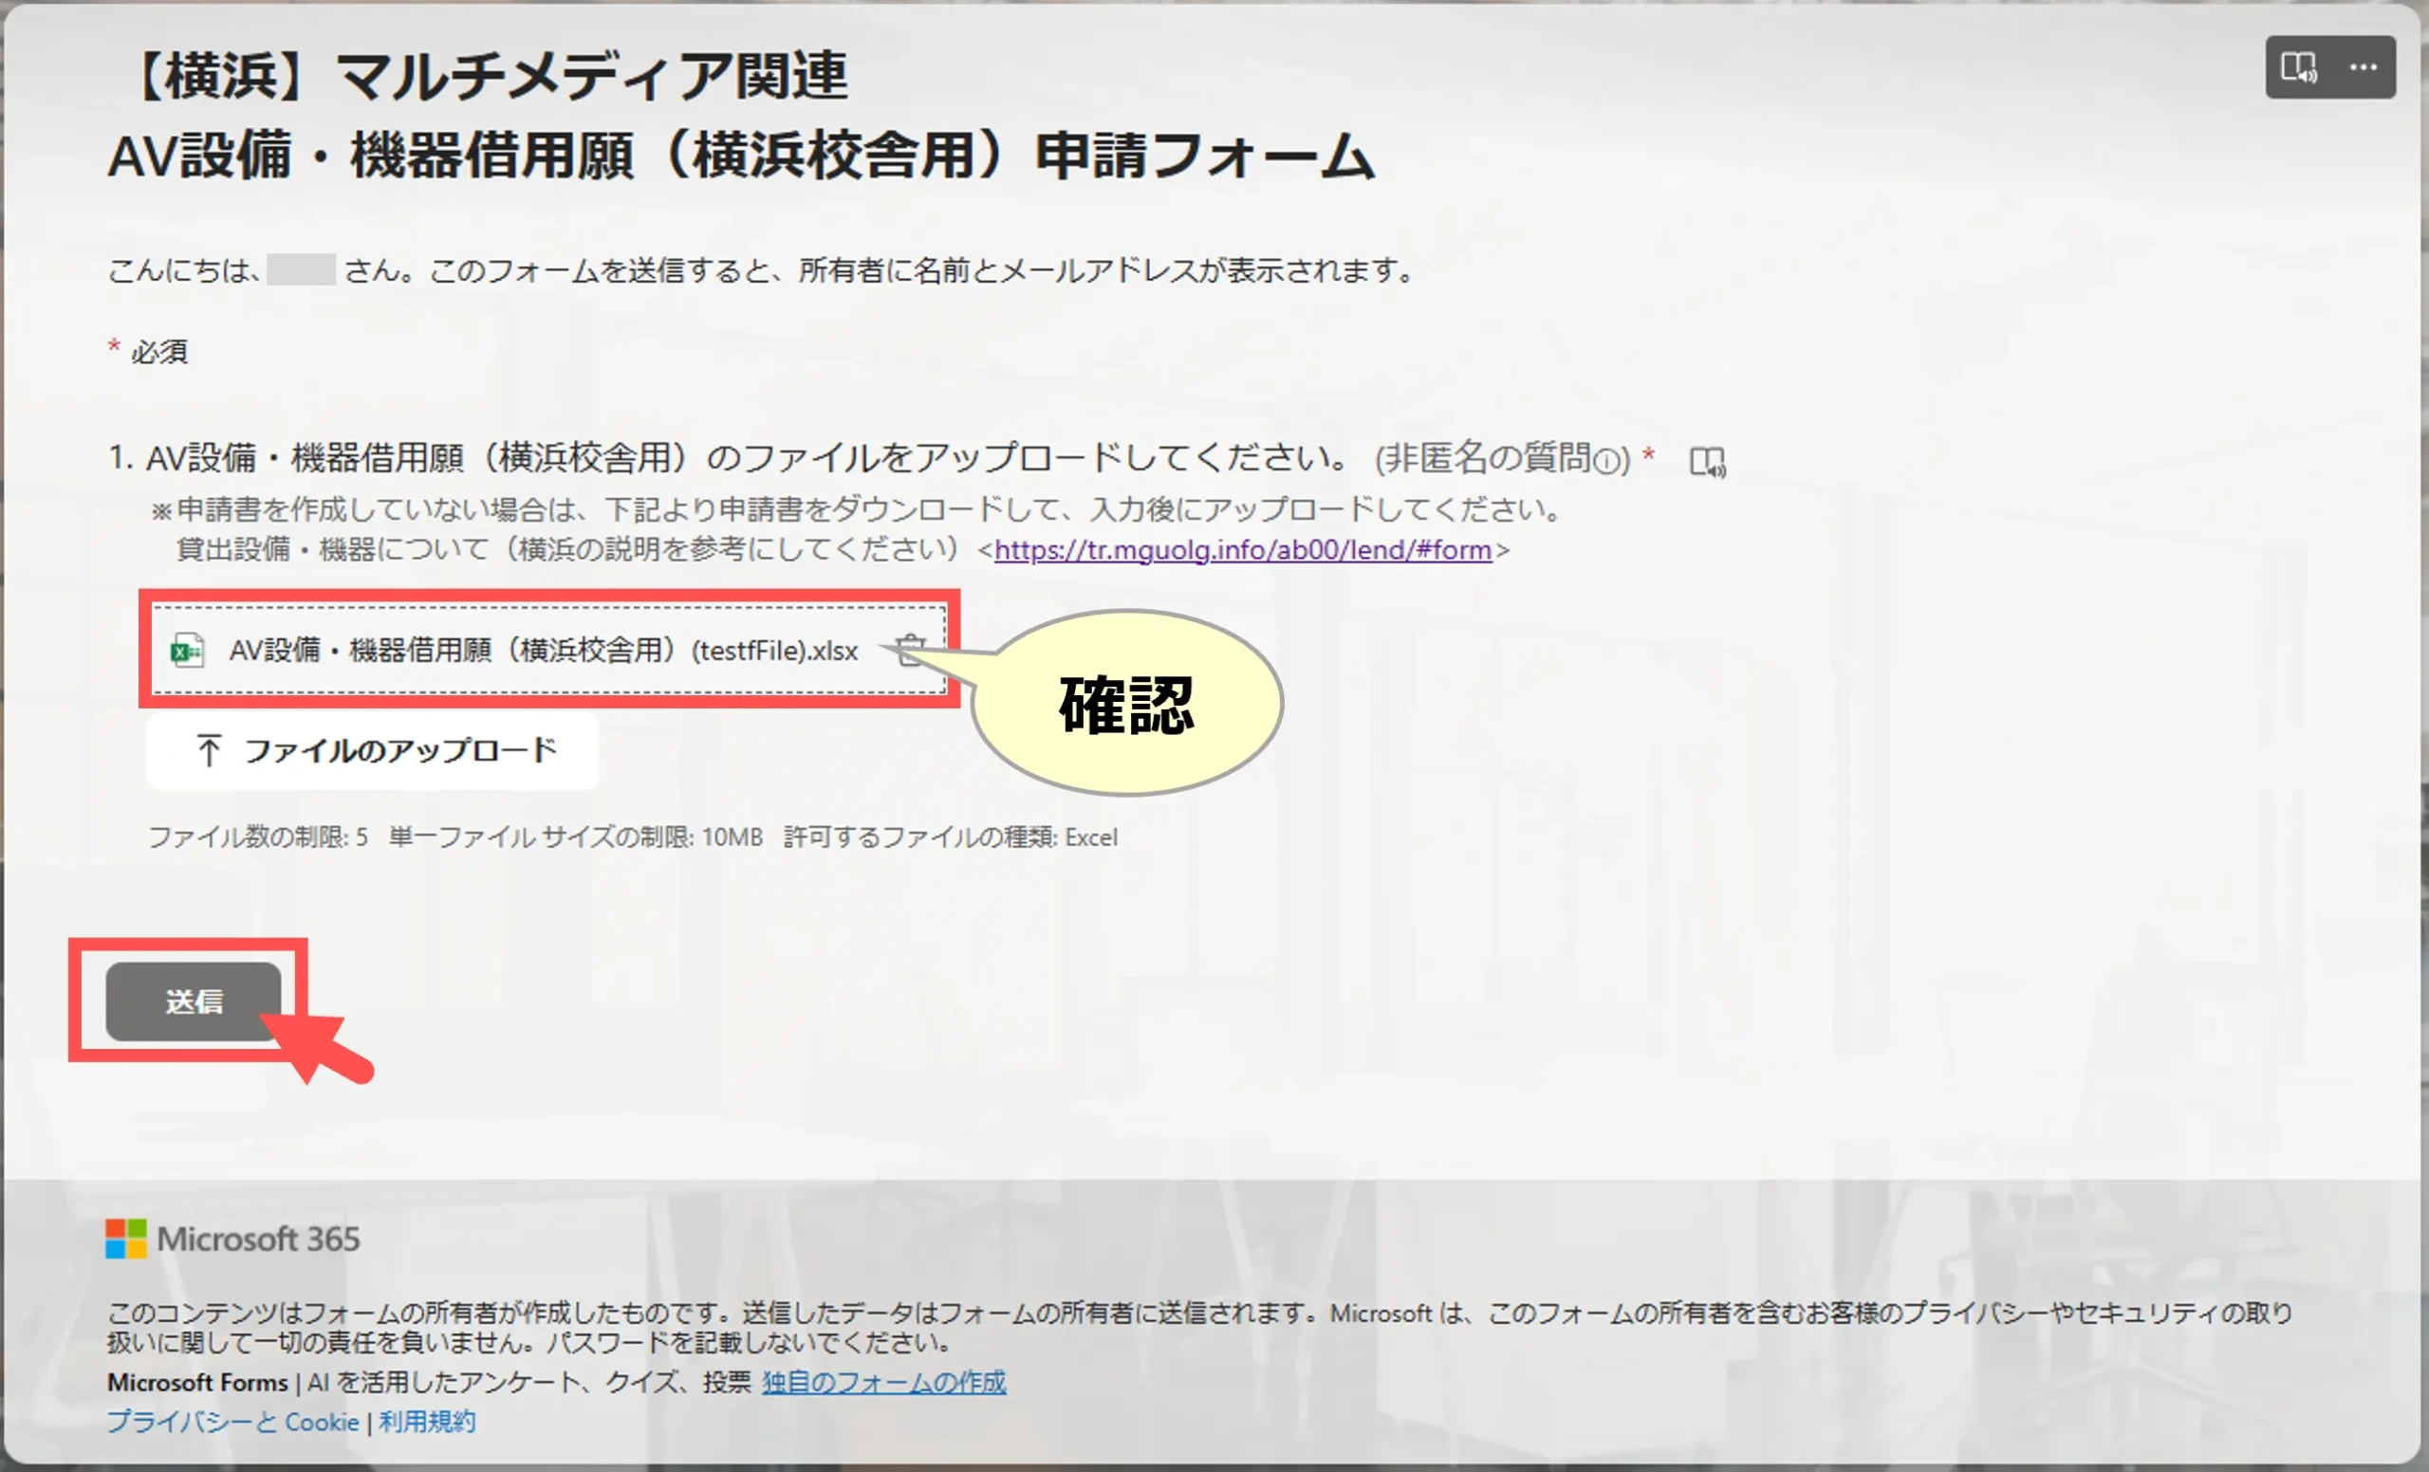This screenshot has width=2429, height=1472.
Task: Click the upload arrow icon
Action: point(208,751)
